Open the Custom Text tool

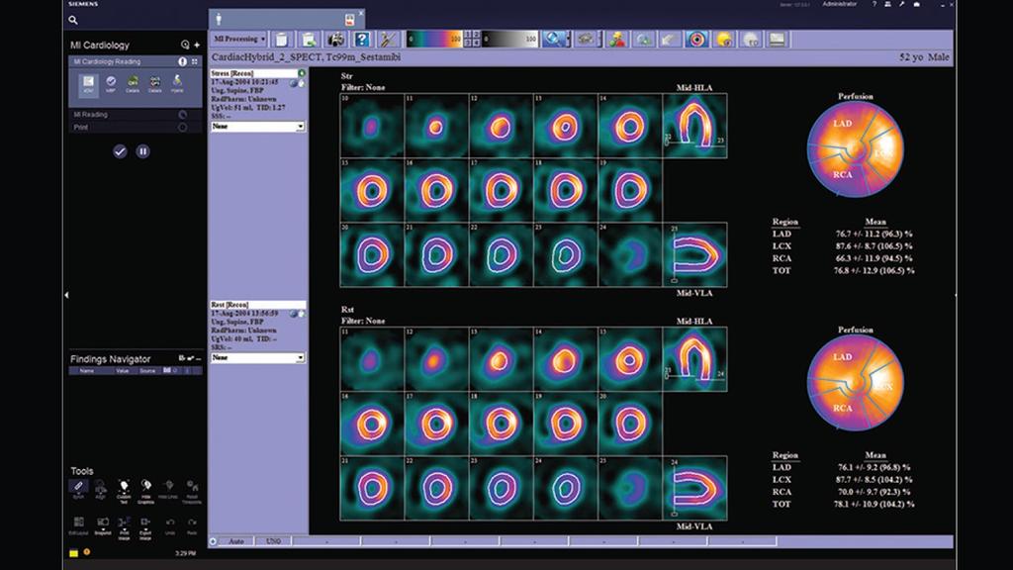[124, 484]
